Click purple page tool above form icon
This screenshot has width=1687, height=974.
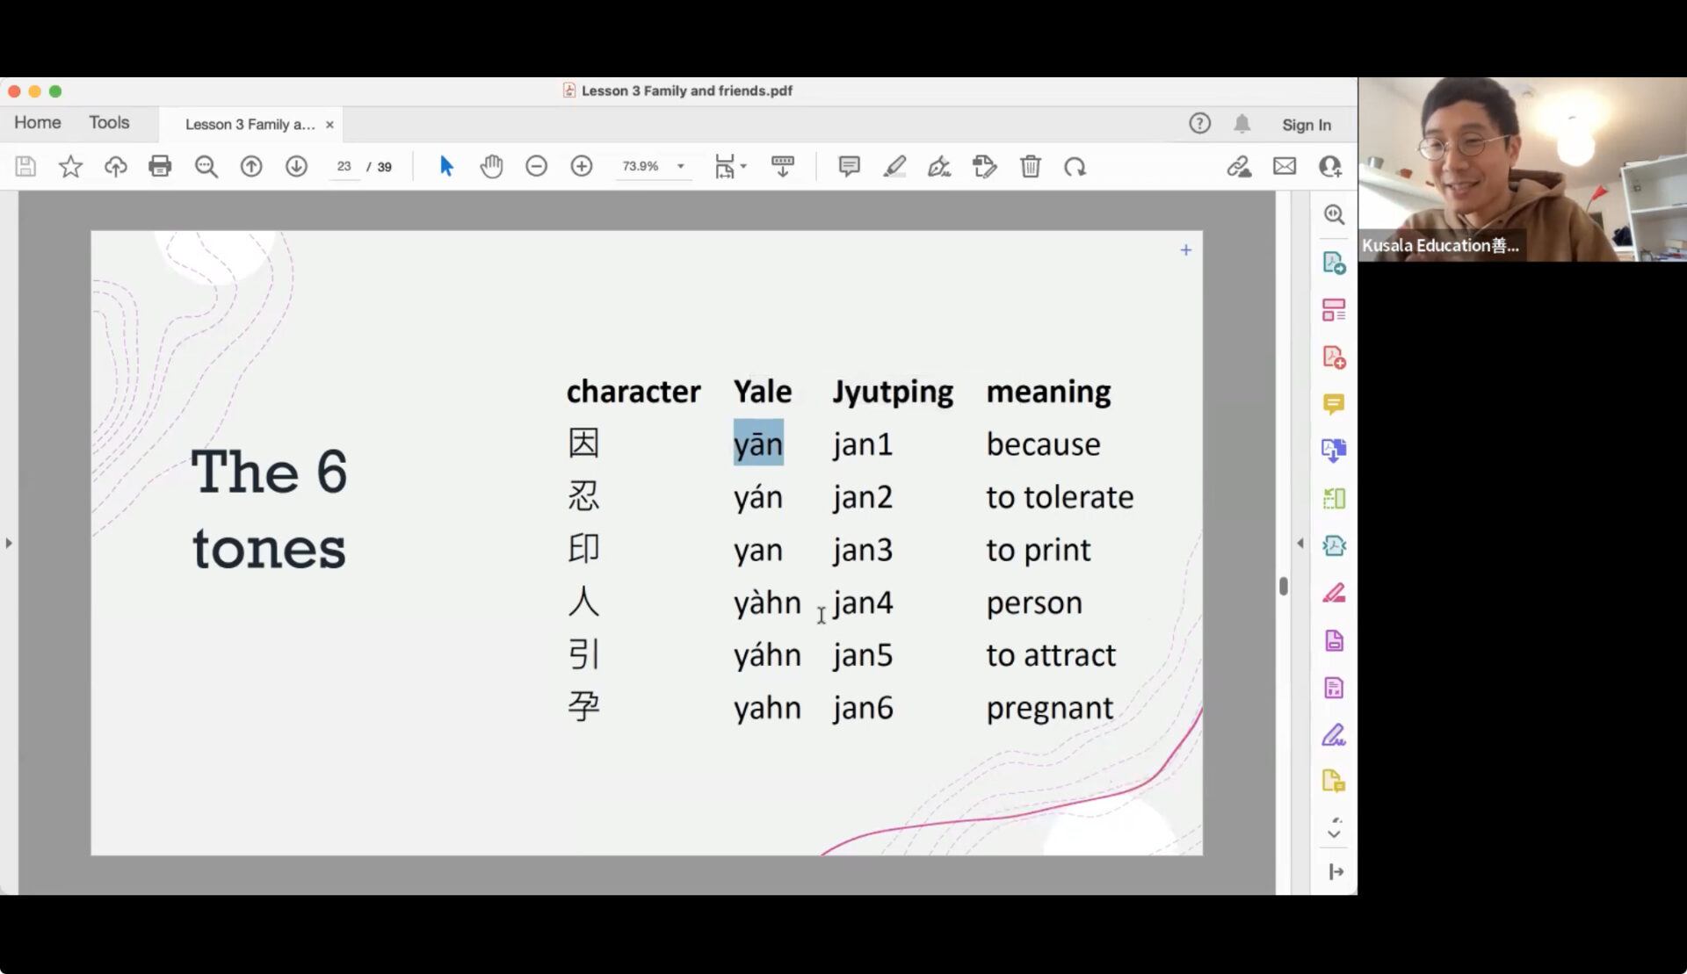[1334, 640]
